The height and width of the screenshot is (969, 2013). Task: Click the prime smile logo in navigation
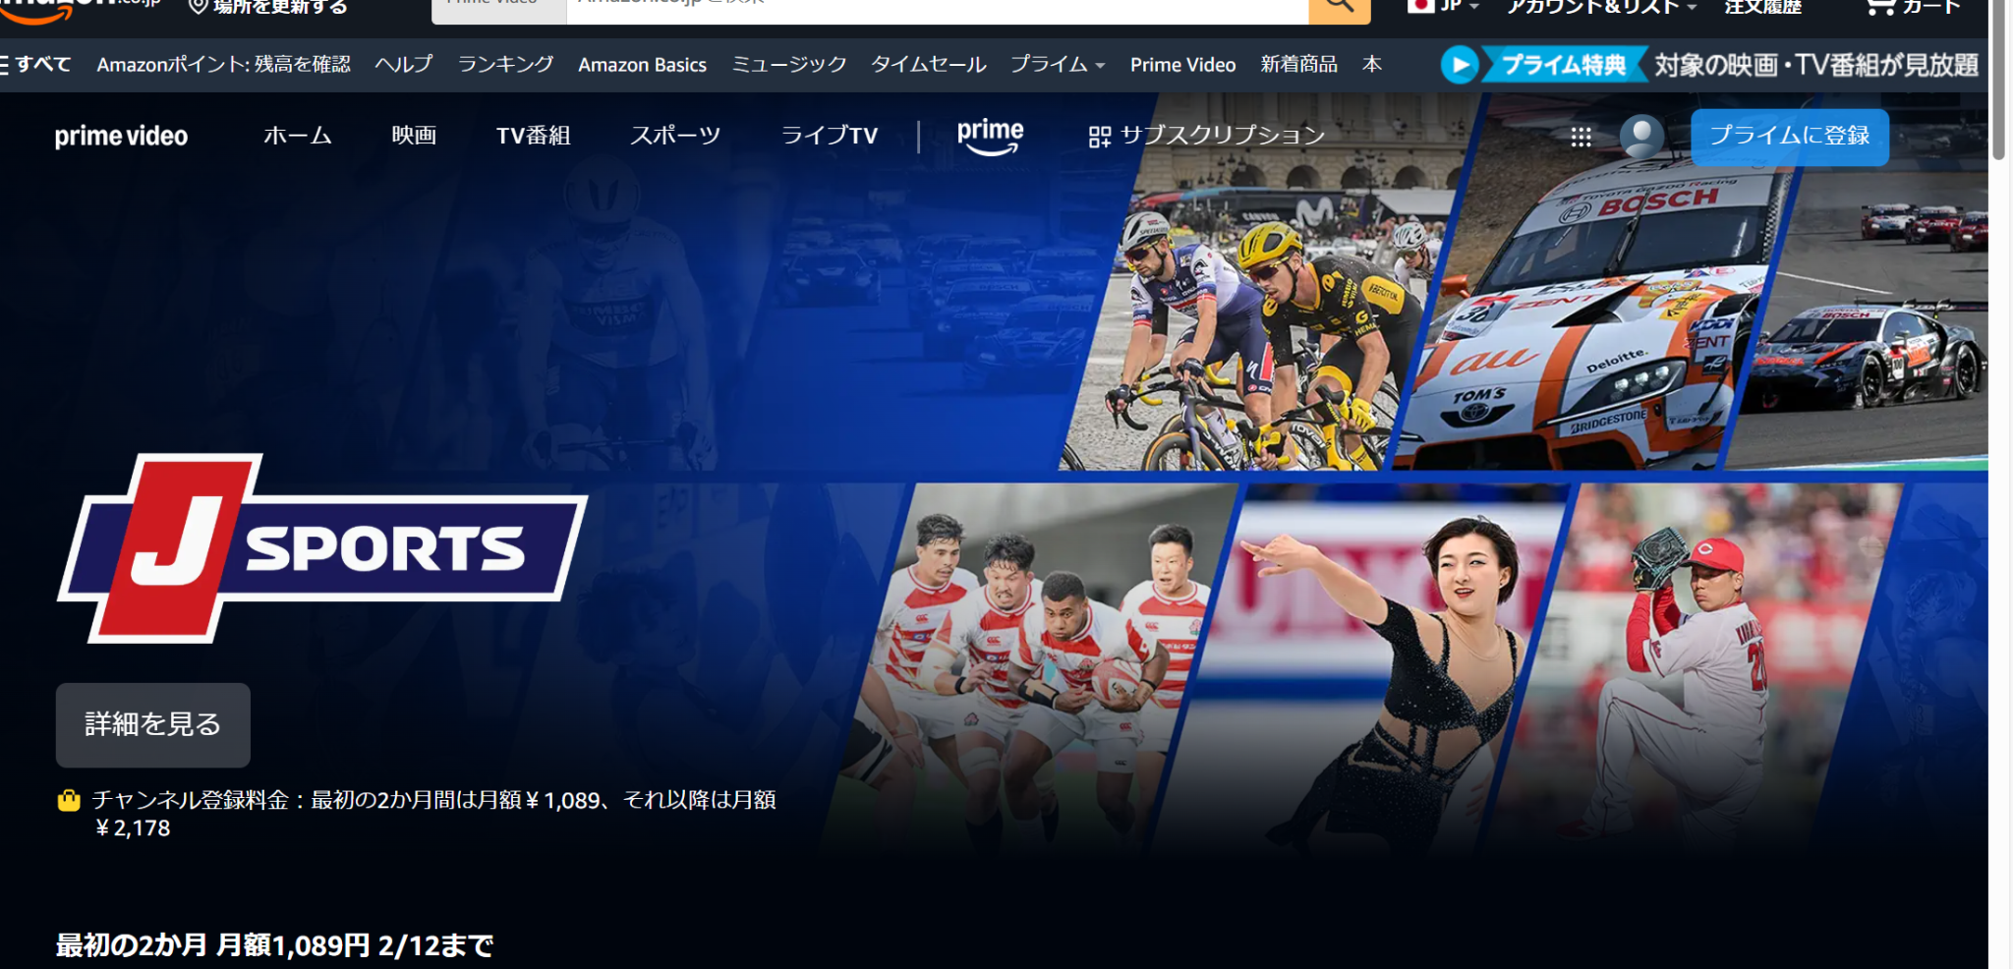point(990,137)
